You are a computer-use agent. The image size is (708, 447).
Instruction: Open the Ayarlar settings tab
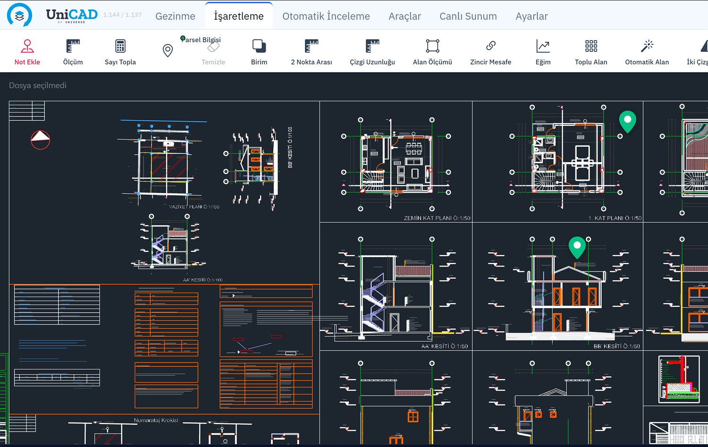coord(531,16)
